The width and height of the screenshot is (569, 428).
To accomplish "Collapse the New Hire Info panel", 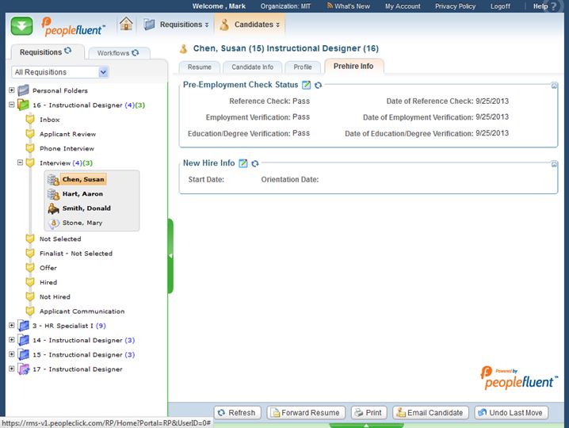I will click(555, 163).
